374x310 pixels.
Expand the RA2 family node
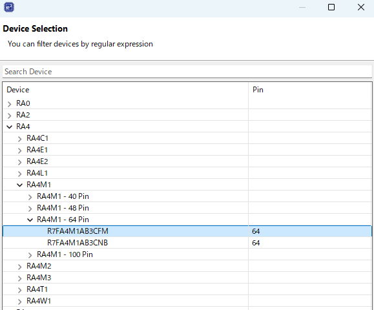click(9, 116)
